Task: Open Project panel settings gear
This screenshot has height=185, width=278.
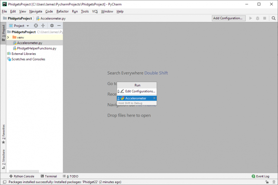Action: (52, 26)
